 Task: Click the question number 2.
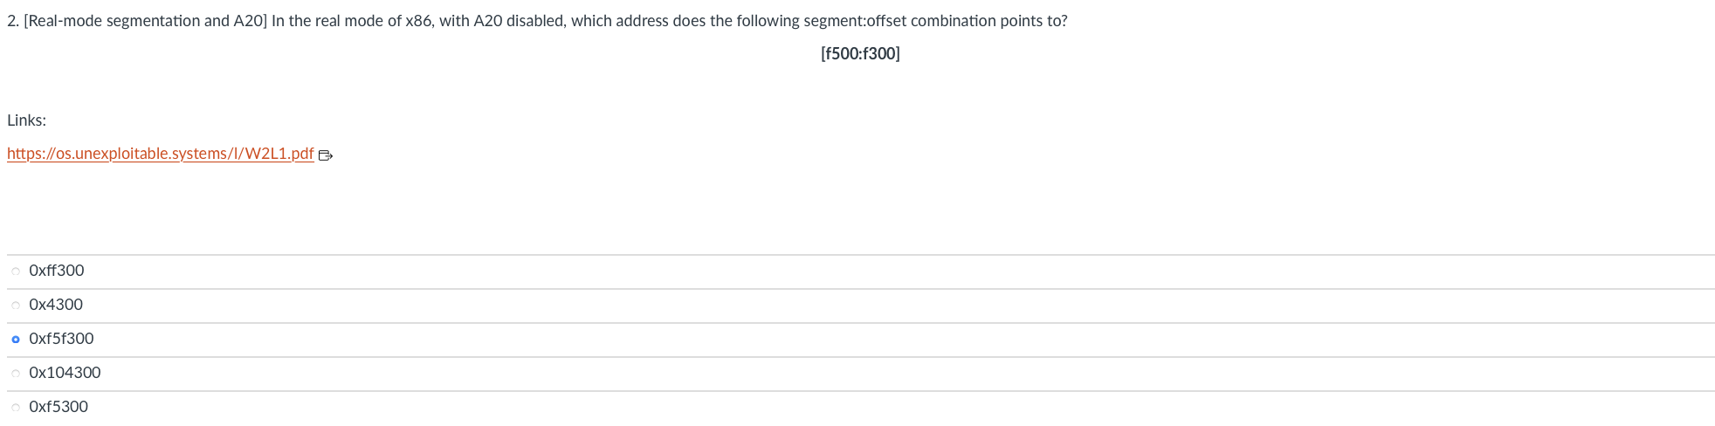point(12,21)
